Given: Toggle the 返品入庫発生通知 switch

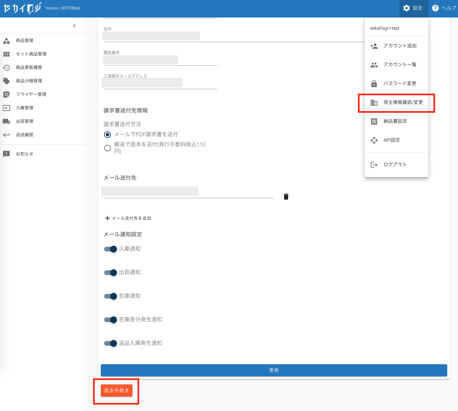Looking at the screenshot, I should pyautogui.click(x=111, y=343).
